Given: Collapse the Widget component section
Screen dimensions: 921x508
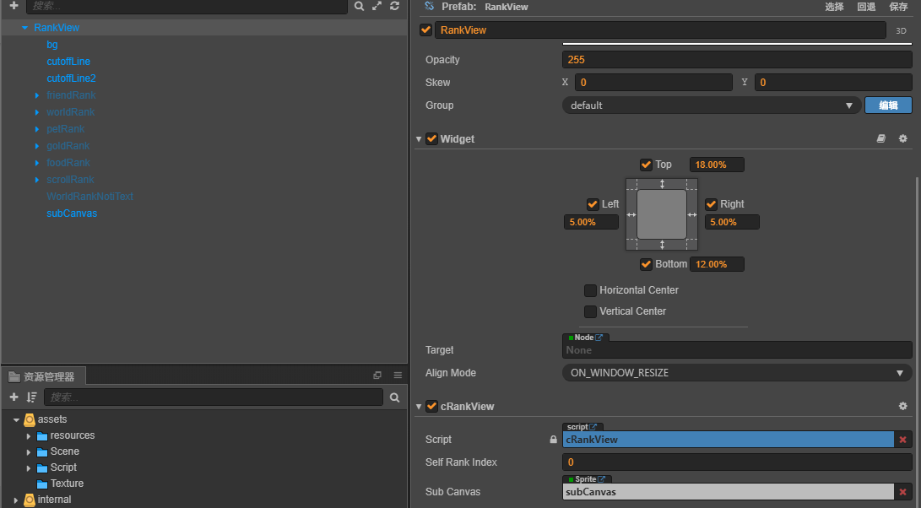Looking at the screenshot, I should (x=419, y=139).
